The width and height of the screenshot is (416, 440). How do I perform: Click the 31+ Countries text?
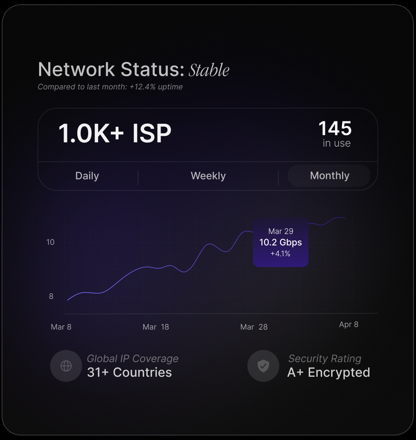(x=129, y=372)
